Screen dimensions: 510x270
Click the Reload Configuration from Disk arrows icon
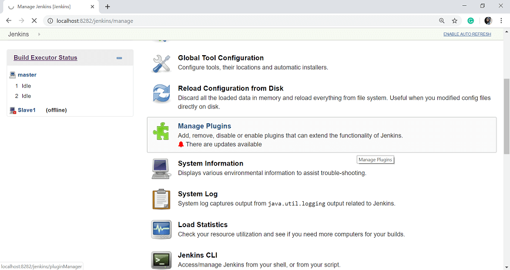[162, 93]
